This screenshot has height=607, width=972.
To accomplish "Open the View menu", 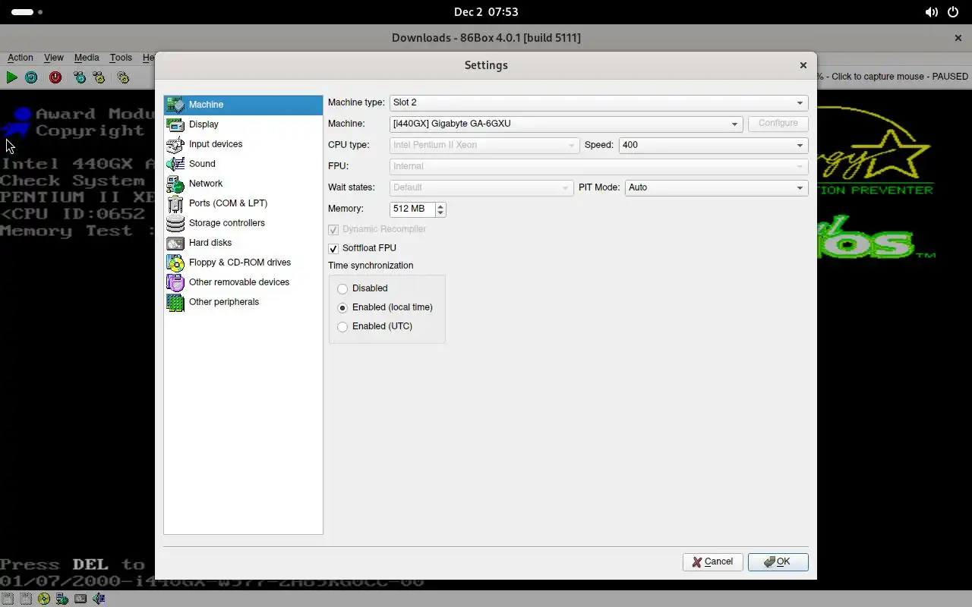I will (x=53, y=58).
